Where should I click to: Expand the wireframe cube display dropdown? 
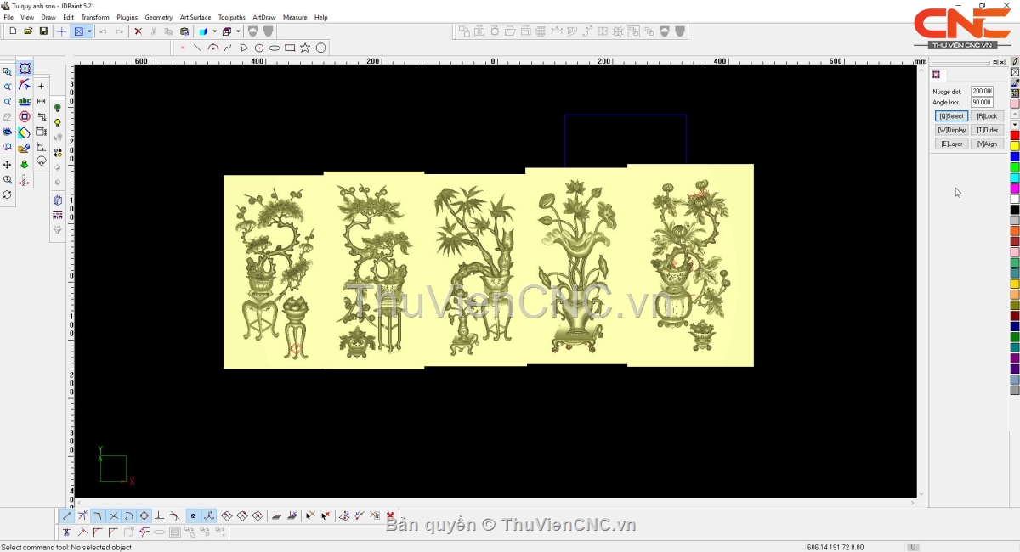238,31
